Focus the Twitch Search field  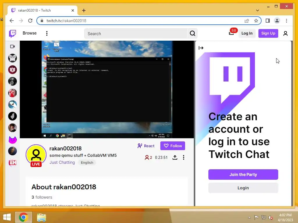pyautogui.click(x=136, y=34)
